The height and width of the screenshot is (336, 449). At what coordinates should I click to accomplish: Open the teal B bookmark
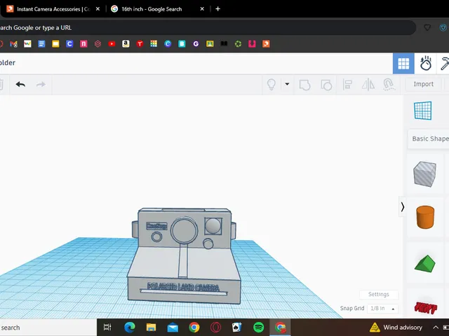(182, 43)
